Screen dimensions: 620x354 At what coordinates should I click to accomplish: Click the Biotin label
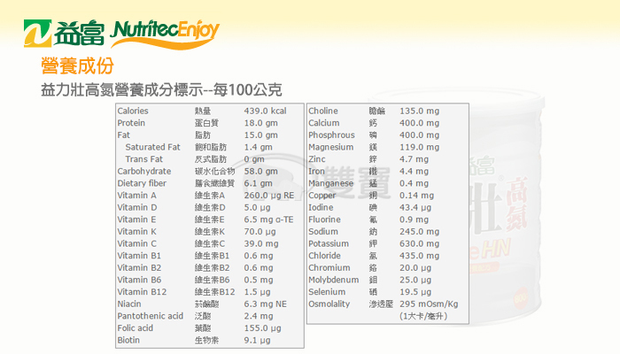128,340
